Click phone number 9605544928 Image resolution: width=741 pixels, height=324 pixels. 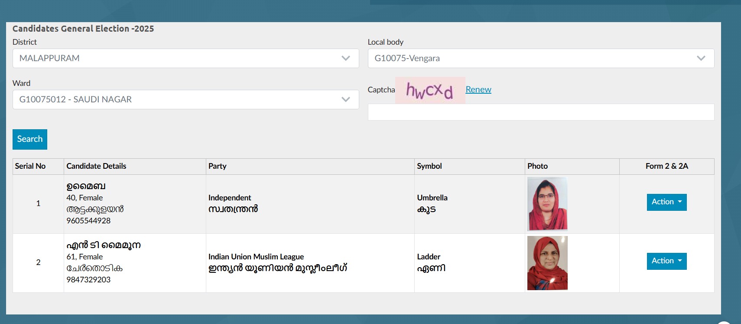(88, 221)
